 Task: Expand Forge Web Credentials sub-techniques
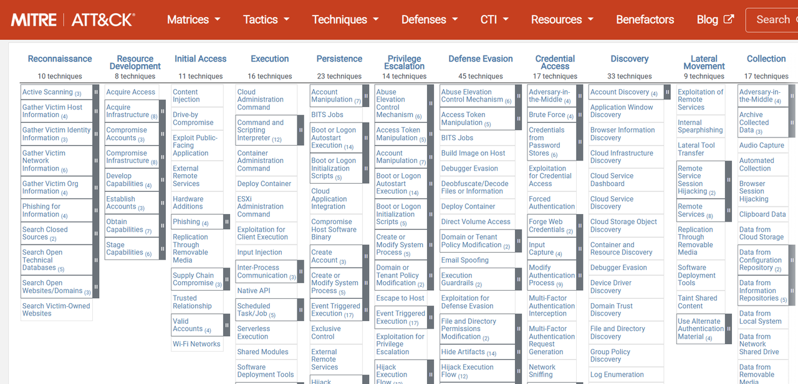(x=580, y=225)
